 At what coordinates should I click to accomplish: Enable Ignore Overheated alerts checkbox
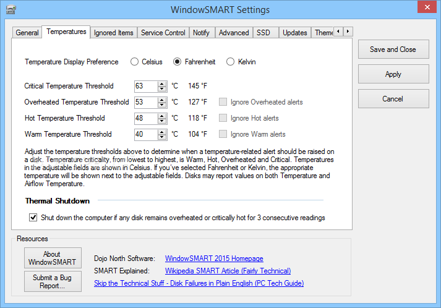click(223, 102)
